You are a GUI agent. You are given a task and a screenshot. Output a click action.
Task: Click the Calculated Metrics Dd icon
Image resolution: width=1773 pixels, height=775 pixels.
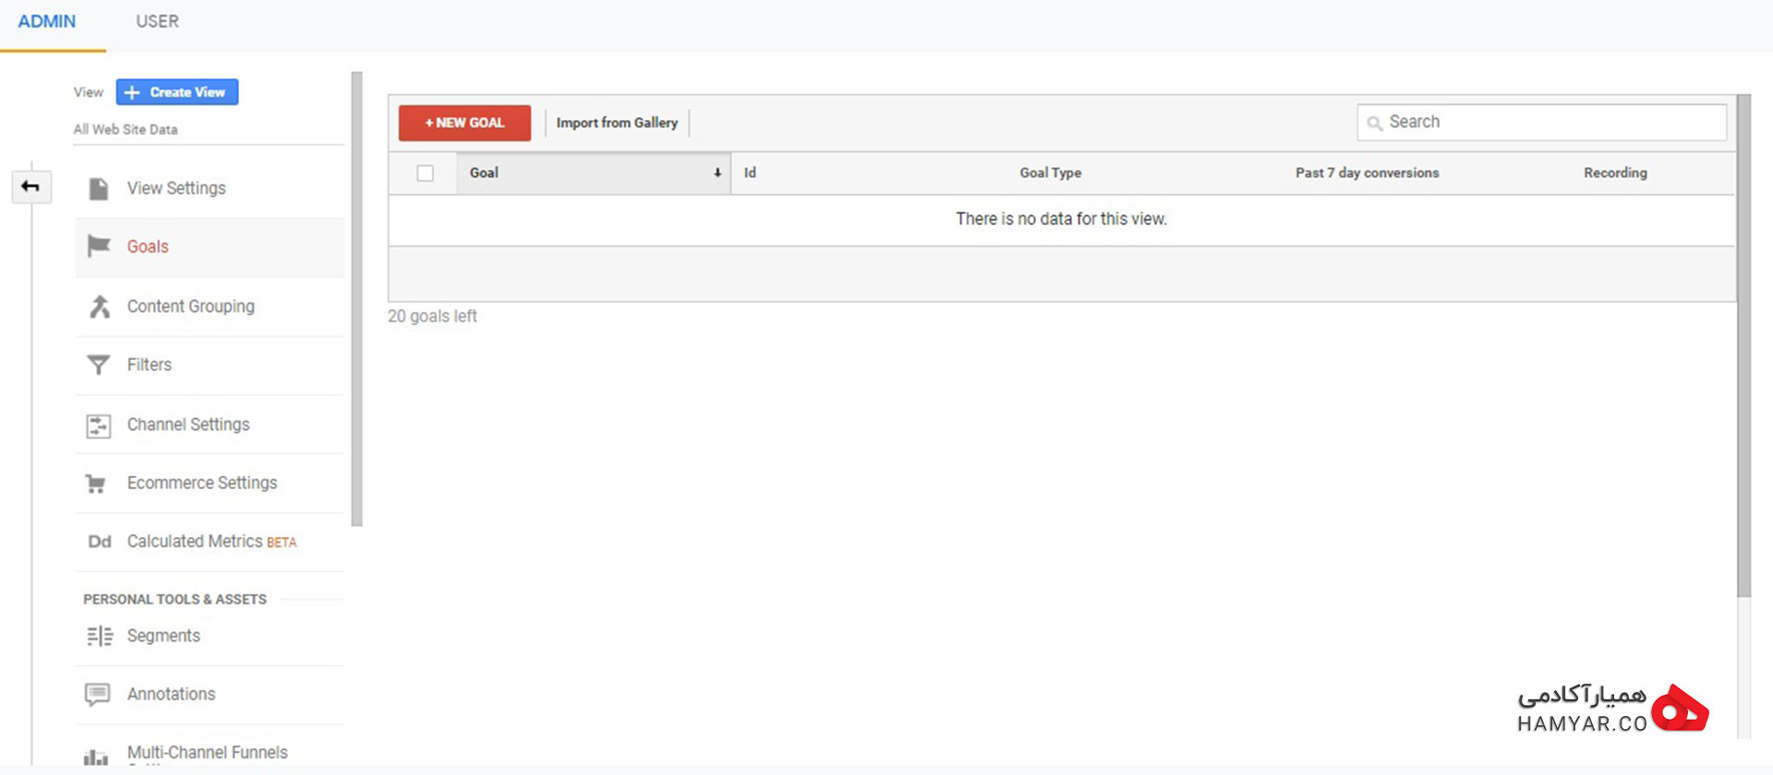100,542
